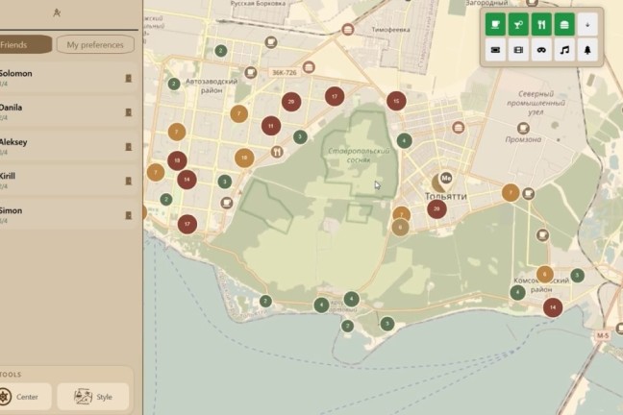Disable the burger fast food filter
623x415 pixels.
(x=564, y=25)
